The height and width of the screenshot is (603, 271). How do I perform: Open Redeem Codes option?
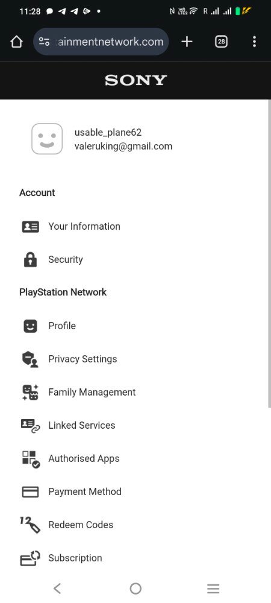[81, 525]
